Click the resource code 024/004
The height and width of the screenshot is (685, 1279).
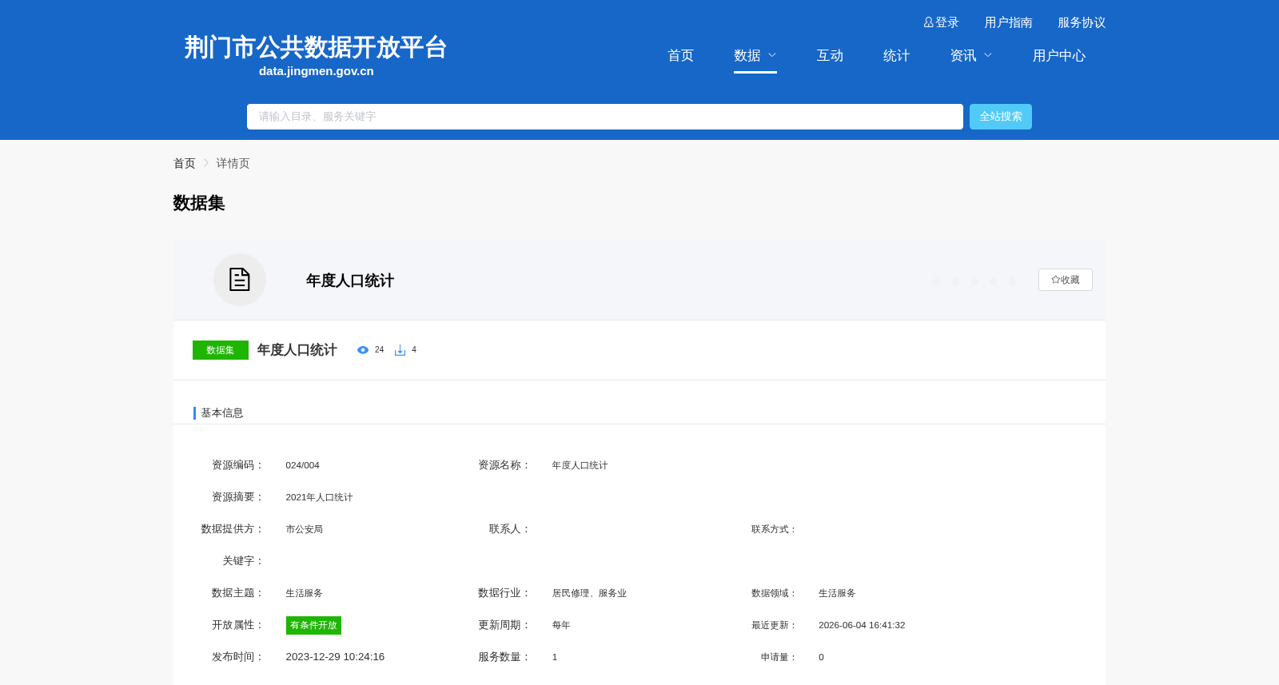(302, 465)
